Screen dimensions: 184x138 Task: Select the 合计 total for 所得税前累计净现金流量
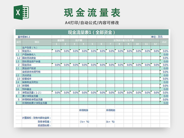[166, 103]
